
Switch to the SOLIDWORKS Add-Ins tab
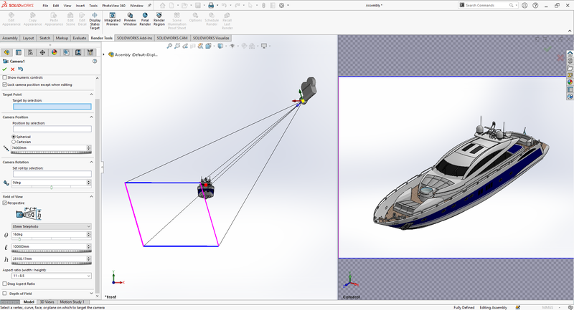coord(134,38)
